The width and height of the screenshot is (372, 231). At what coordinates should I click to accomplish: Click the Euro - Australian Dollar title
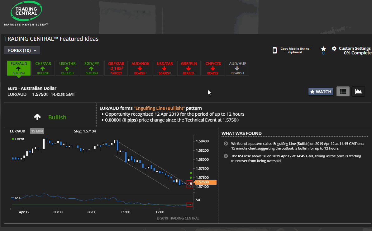[32, 88]
